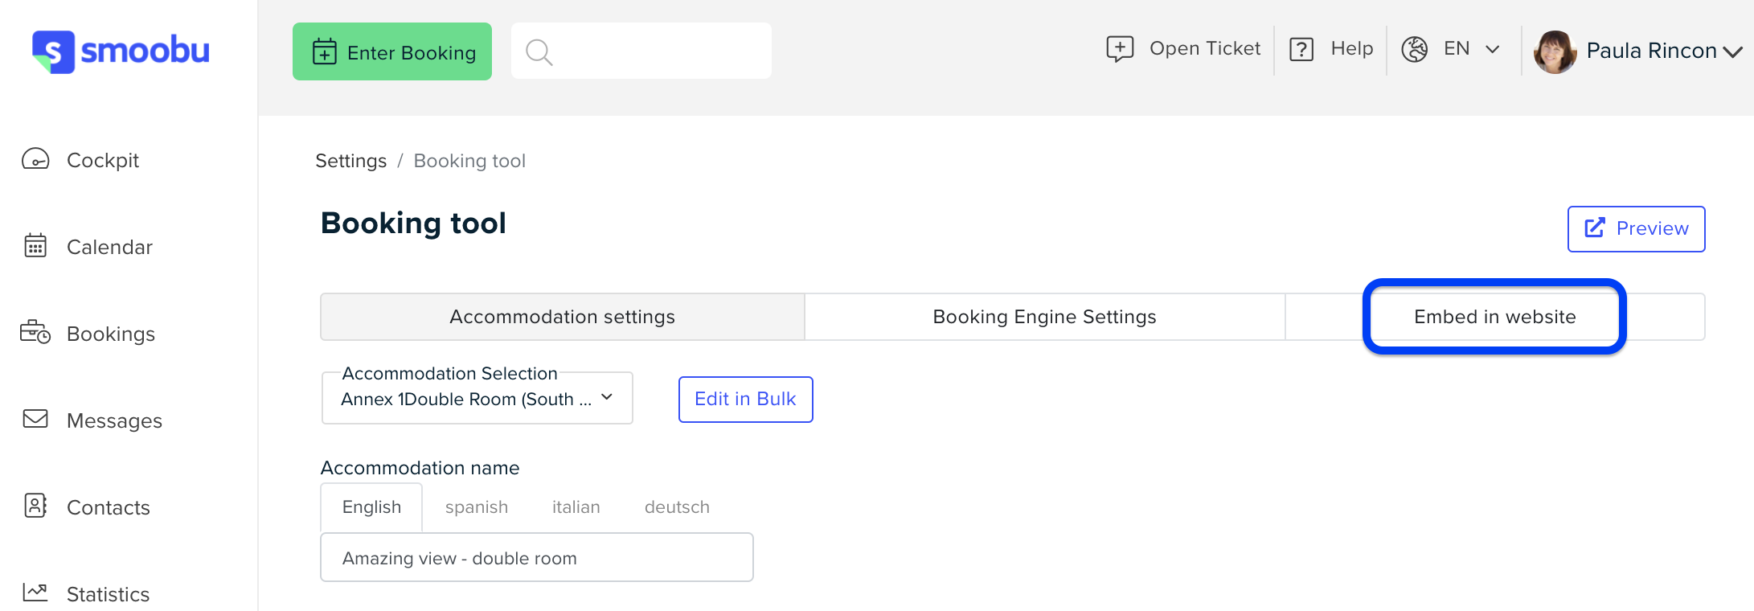Click the Calendar sidebar icon
This screenshot has height=611, width=1754.
(35, 245)
